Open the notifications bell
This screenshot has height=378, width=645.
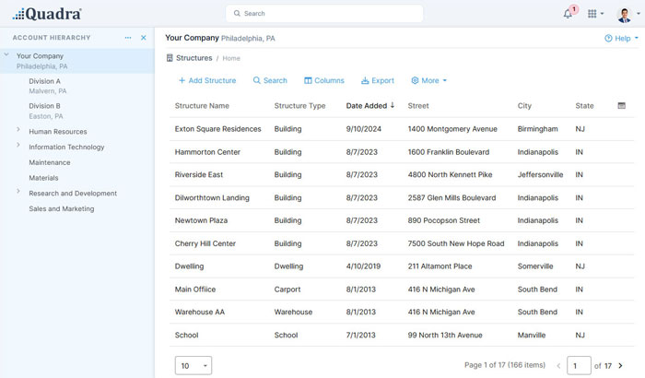tap(568, 14)
